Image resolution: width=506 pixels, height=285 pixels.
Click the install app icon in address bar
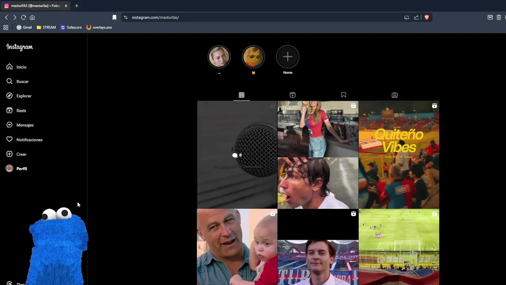coord(406,17)
